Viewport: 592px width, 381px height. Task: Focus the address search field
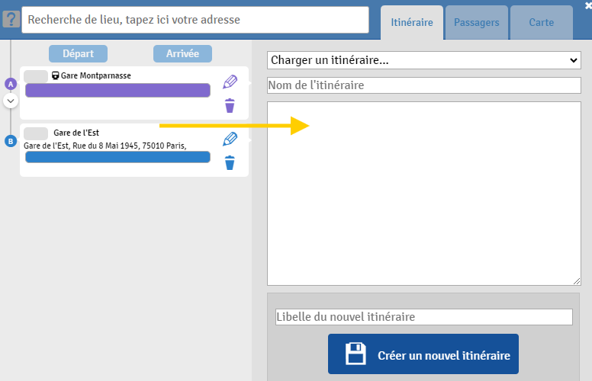tap(196, 20)
